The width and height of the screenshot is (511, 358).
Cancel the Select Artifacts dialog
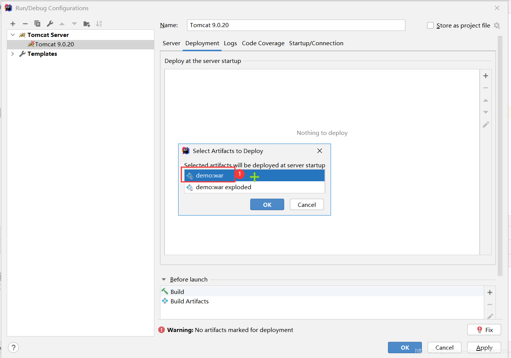[307, 205]
